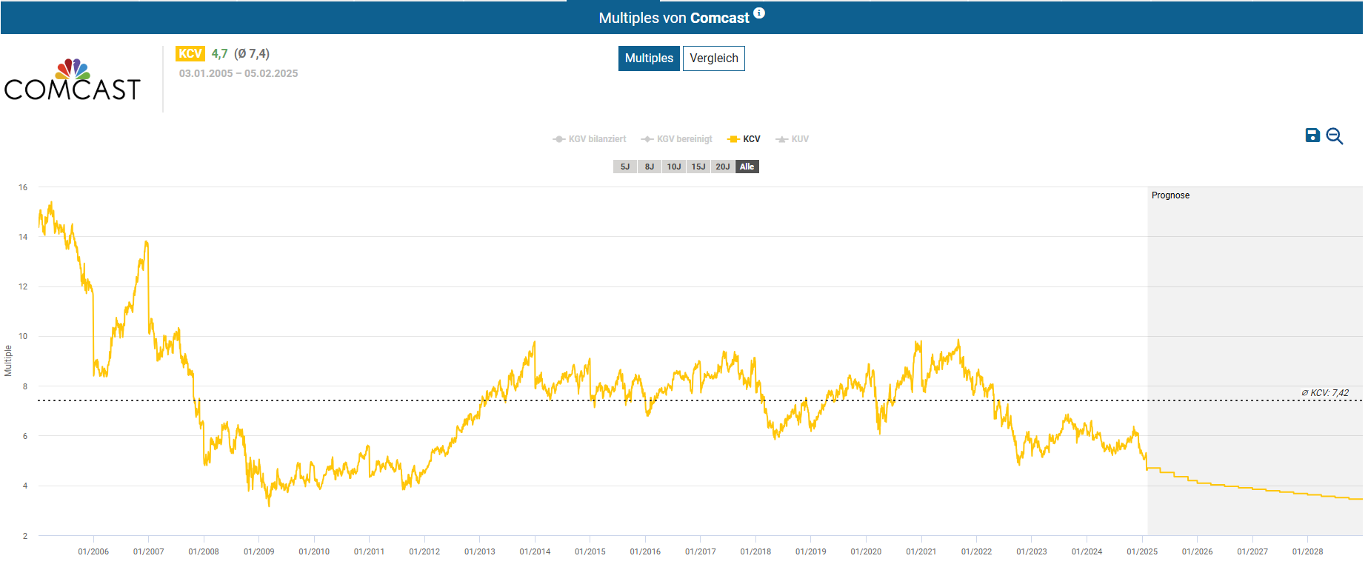Toggle the KGV bilanziert legend series

pyautogui.click(x=590, y=139)
